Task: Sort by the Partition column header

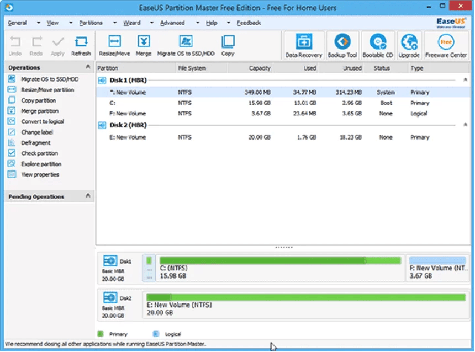Action: coord(136,68)
